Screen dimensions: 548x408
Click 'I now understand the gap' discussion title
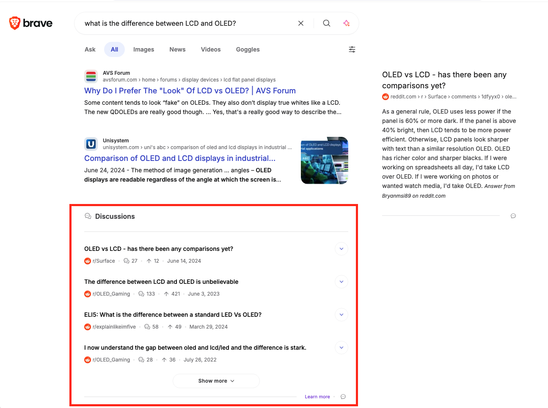coord(195,348)
